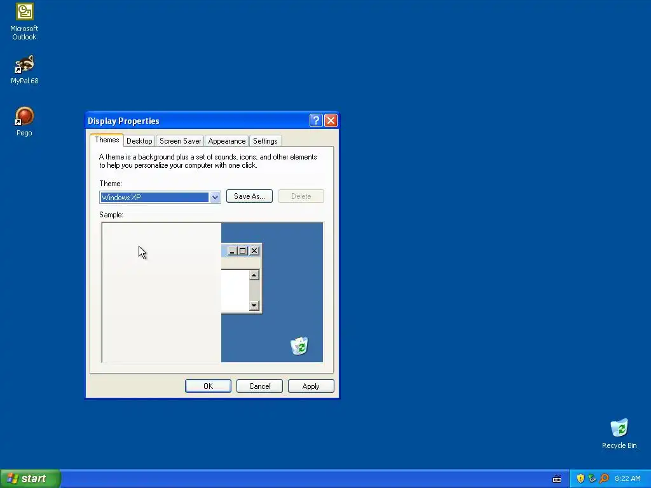
Task: Click the sample window's minimize icon
Action: tap(232, 251)
